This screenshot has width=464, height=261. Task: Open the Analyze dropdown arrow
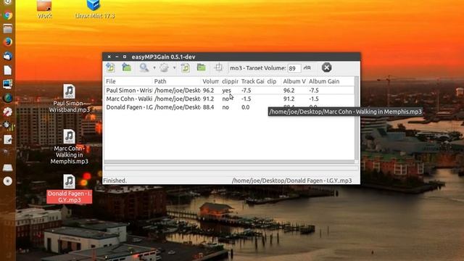click(154, 67)
